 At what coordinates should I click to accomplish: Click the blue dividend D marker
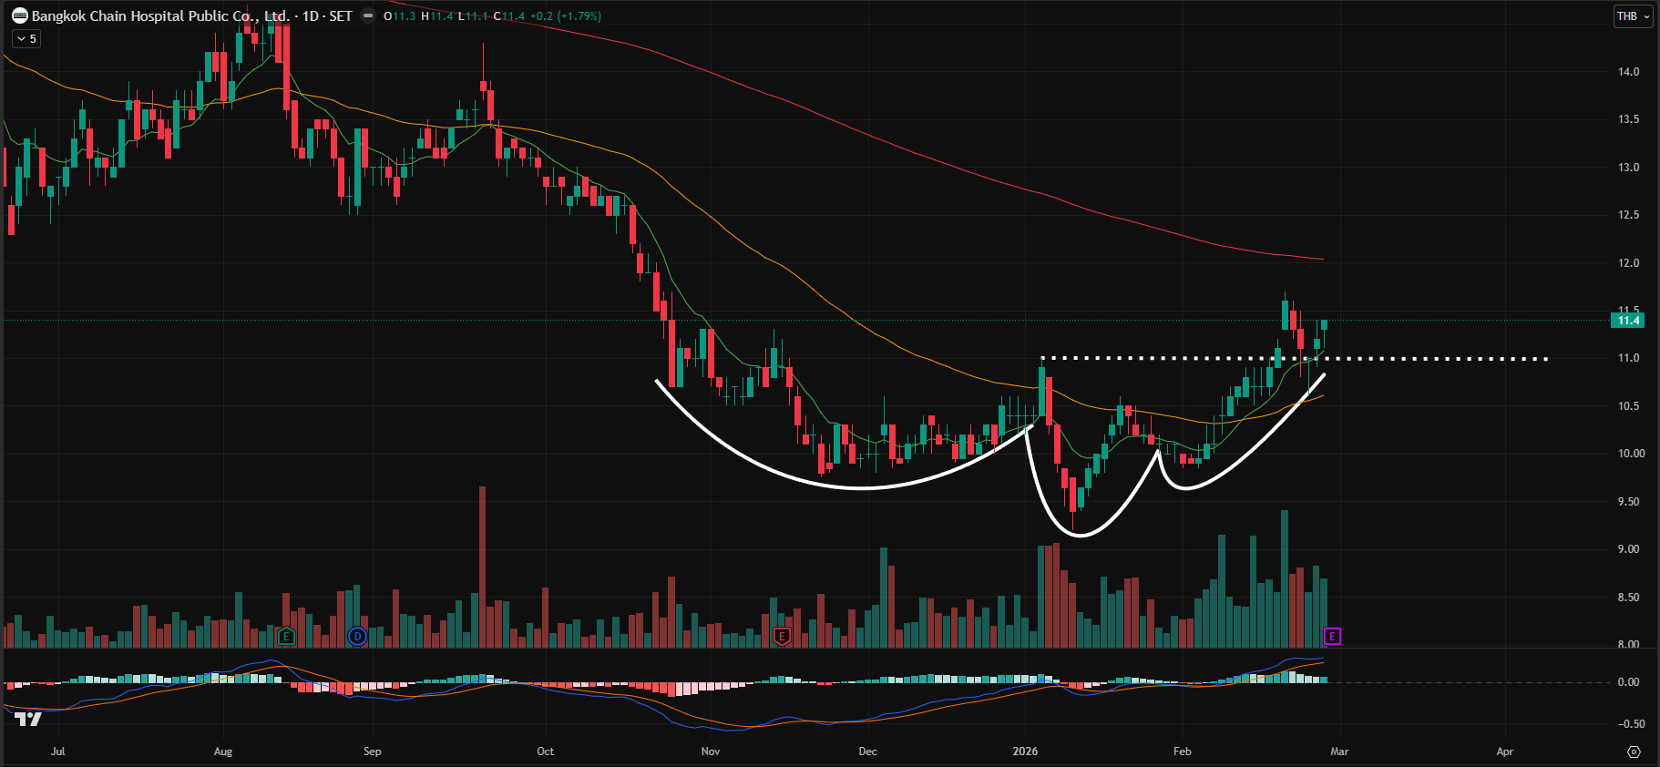click(357, 636)
